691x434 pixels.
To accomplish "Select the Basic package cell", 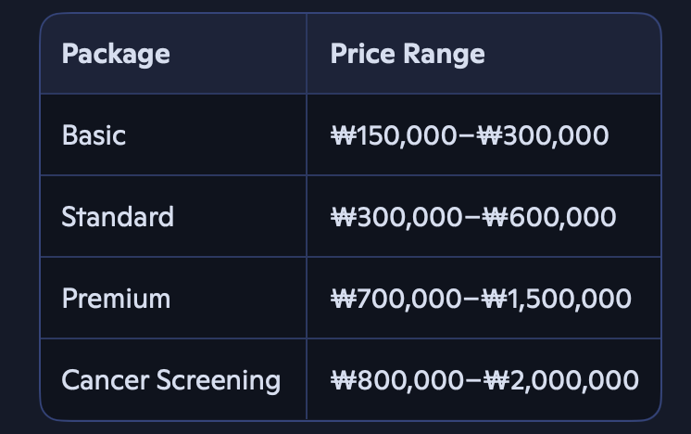I will [x=173, y=135].
